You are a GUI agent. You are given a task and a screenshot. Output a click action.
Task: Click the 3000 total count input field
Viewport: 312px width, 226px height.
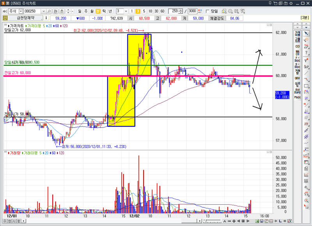click(192, 11)
